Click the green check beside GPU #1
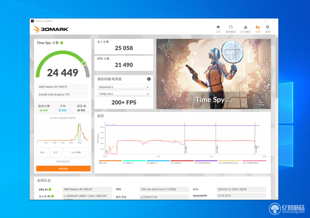 pos(50,189)
